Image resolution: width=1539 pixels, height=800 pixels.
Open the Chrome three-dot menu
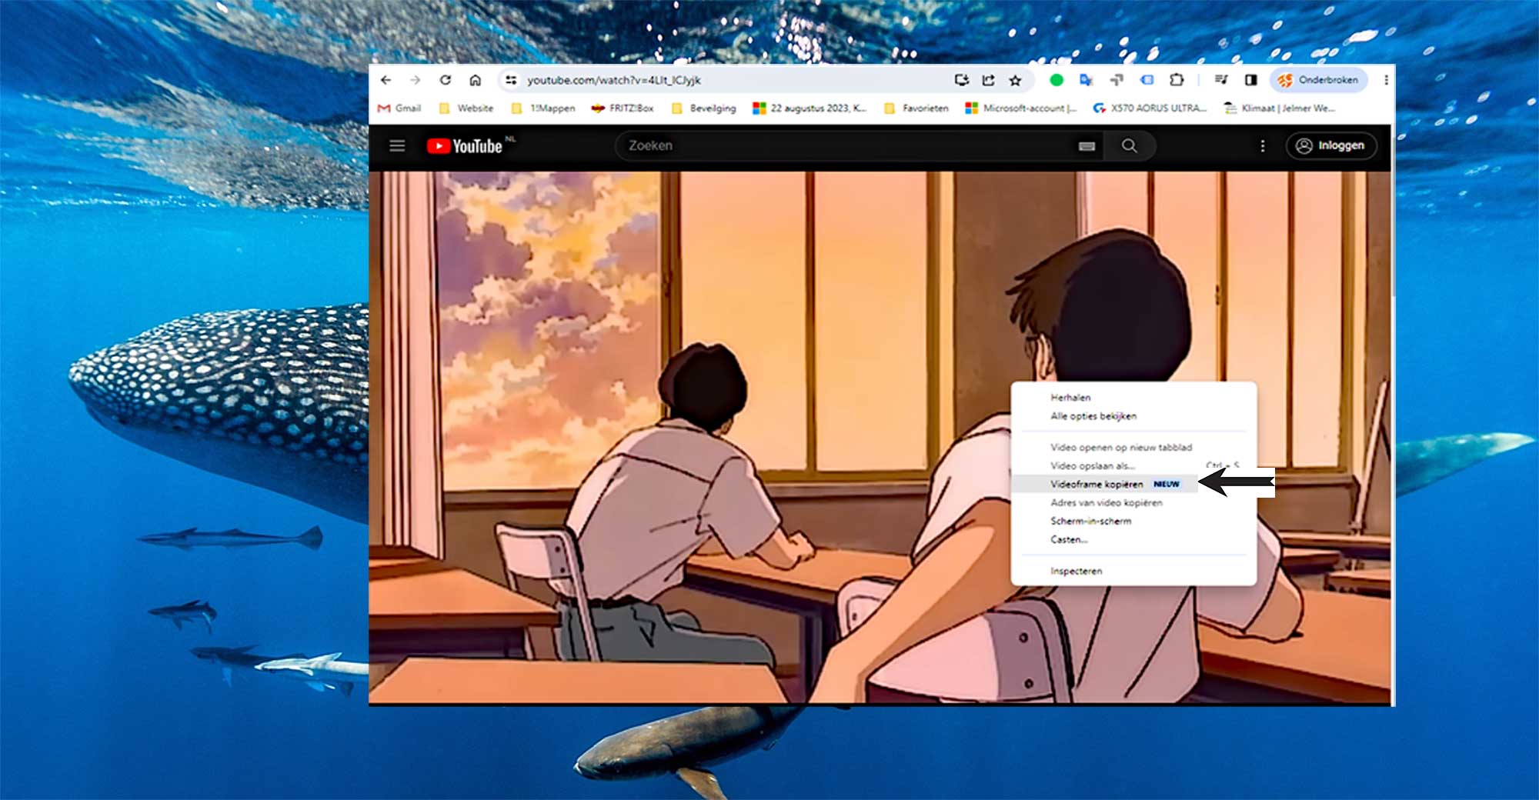1386,80
